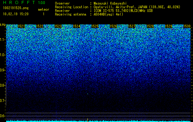
Task: Click the 0.7 kHz axis label
Action: [2, 101]
